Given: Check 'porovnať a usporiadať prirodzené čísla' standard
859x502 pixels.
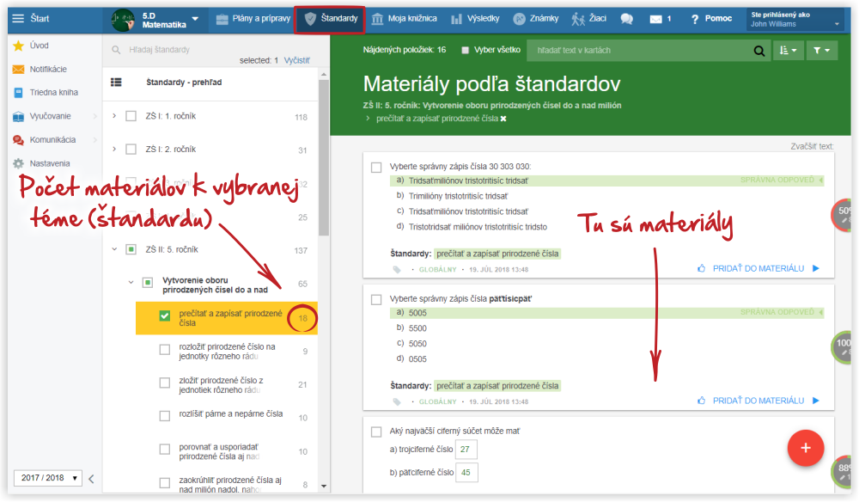Looking at the screenshot, I should pos(164,450).
